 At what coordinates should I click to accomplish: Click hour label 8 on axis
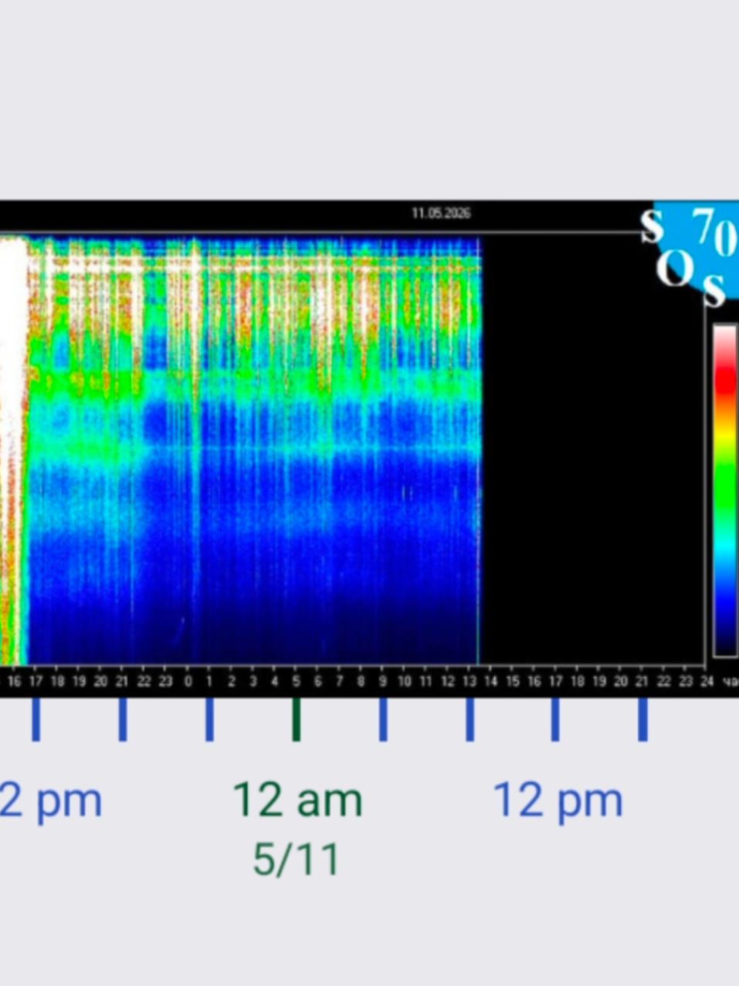361,682
